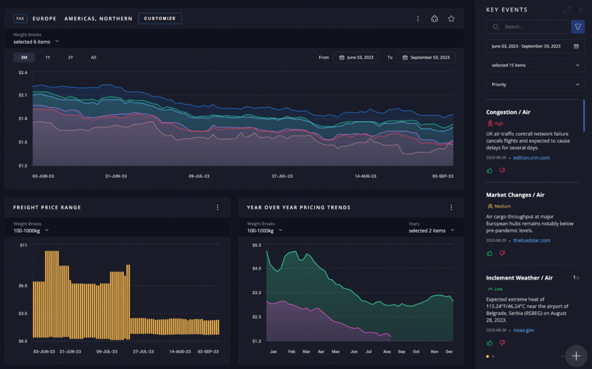Image resolution: width=592 pixels, height=369 pixels.
Task: Click the FAX badge in the header
Action: [20, 19]
